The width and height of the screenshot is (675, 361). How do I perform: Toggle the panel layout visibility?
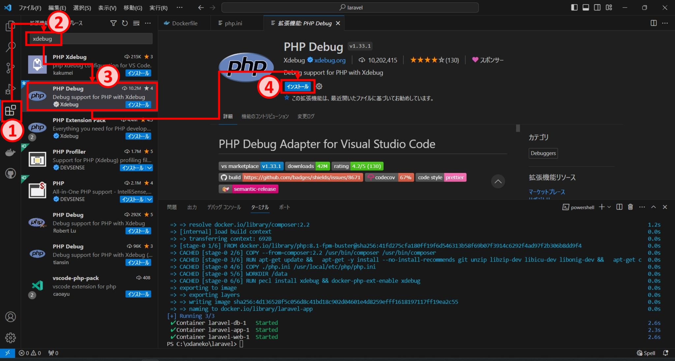pyautogui.click(x=586, y=7)
